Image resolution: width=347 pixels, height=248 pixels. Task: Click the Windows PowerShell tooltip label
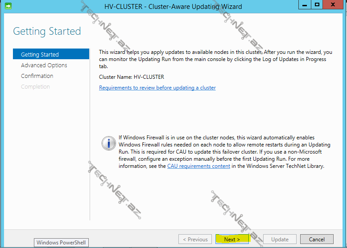[x=61, y=243]
